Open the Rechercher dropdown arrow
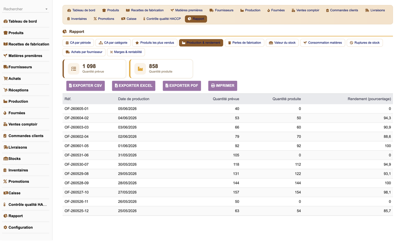 coord(46,9)
